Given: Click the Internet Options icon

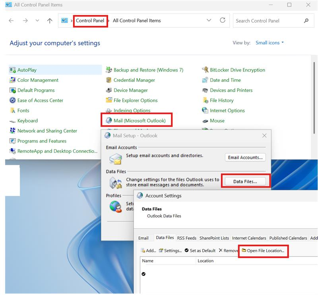Looking at the screenshot, I should click(205, 110).
